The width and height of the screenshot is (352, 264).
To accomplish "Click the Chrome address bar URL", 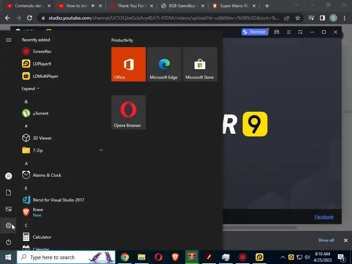I will tap(164, 18).
